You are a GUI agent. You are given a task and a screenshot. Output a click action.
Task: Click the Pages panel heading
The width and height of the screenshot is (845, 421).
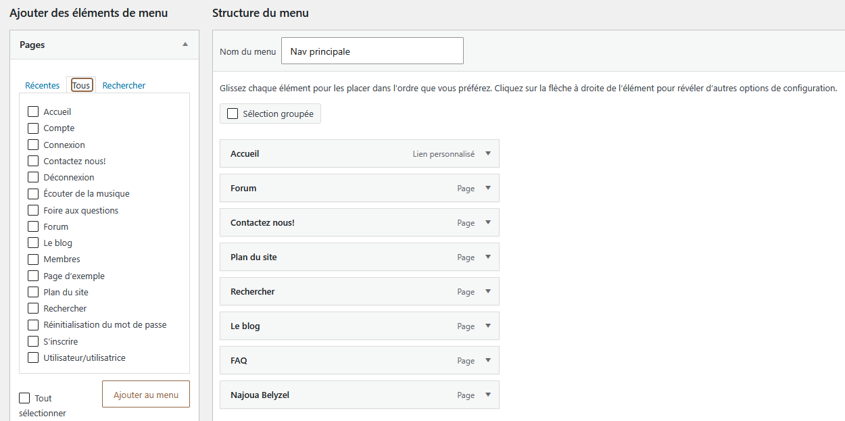pos(32,45)
